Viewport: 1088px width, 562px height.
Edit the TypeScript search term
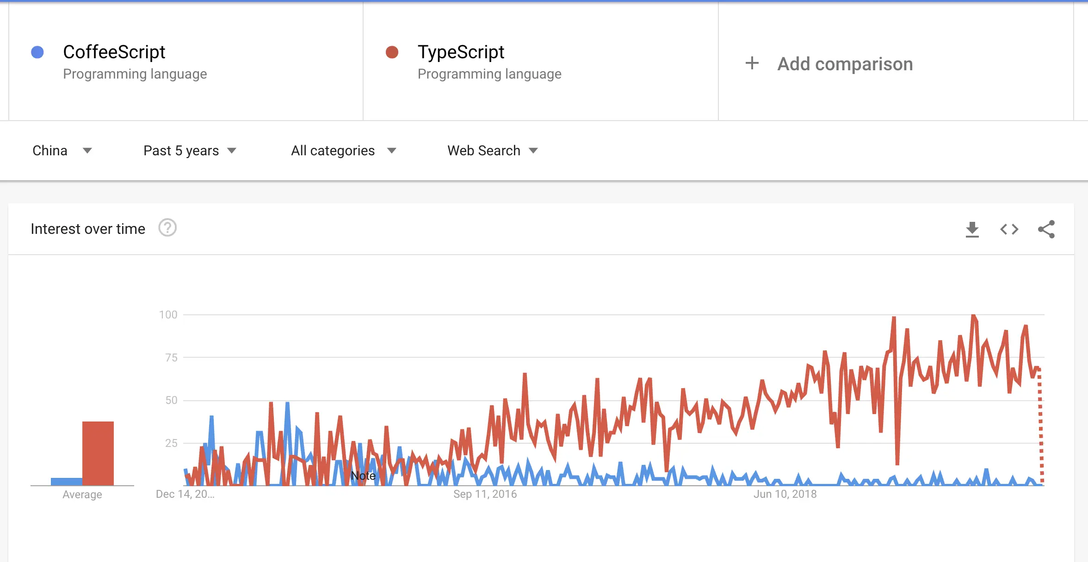tap(461, 52)
